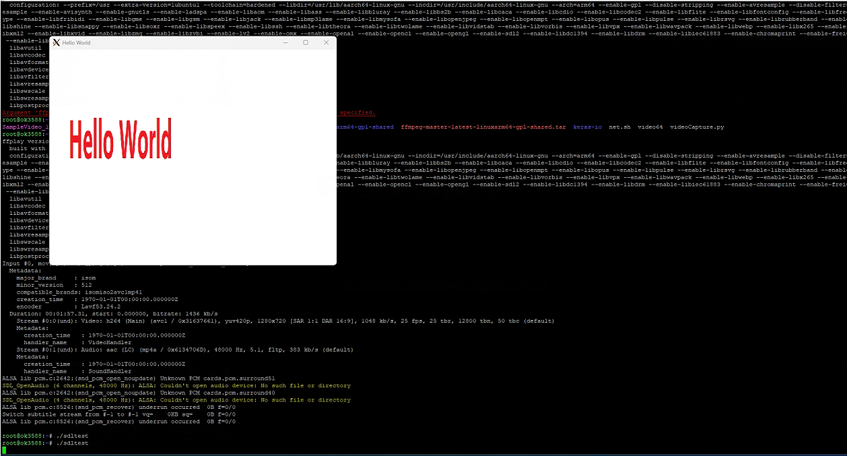Click the ffmpeg-master-latest-linuxarm64-gpl-shared.tar file name
Image resolution: width=847 pixels, height=456 pixels.
pos(483,127)
